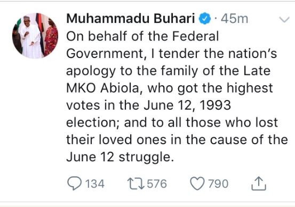Visit the Muhammadu Buhari profile name link
Image resolution: width=295 pixels, height=207 pixels.
[x=131, y=19]
